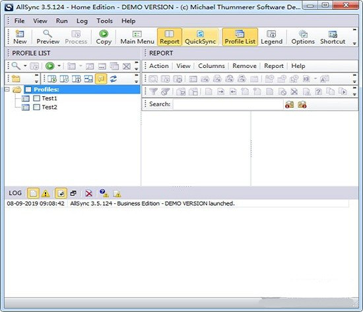
Task: Create a Shortcut via toolbar icon
Action: [333, 37]
